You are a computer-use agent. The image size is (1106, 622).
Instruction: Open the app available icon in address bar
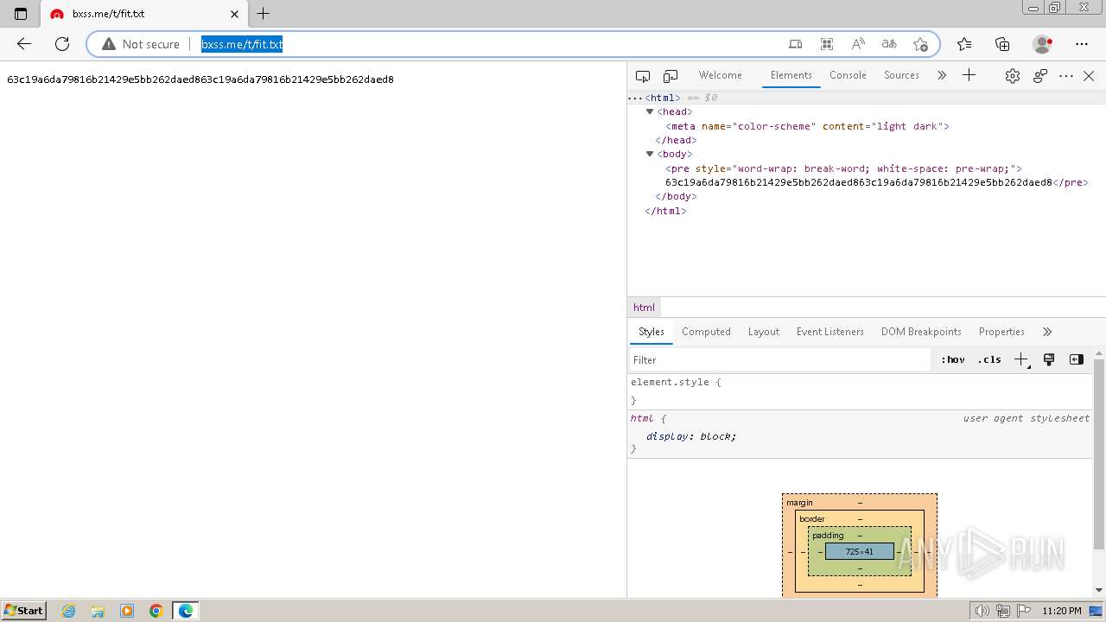coord(796,44)
